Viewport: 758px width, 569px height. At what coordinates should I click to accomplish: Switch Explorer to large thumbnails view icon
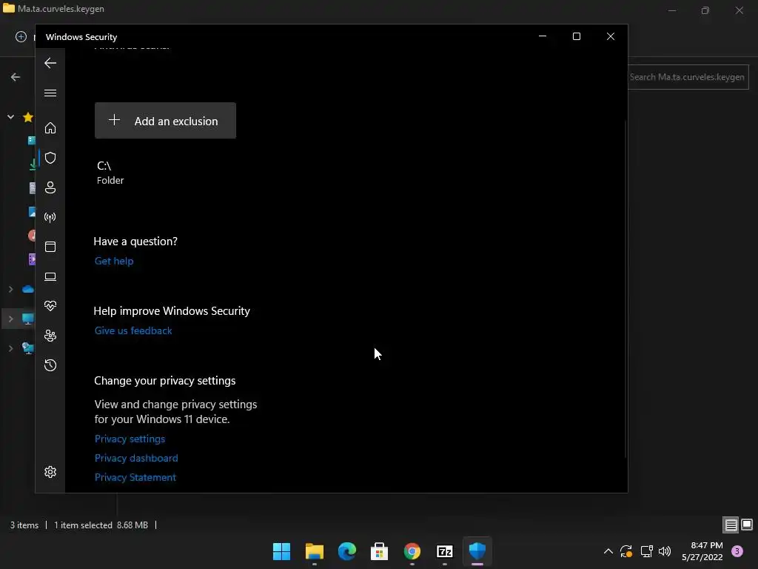[747, 525]
